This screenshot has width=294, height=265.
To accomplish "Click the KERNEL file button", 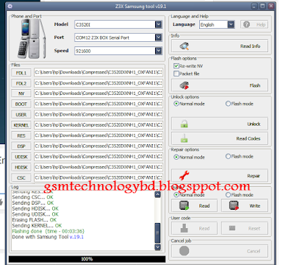I will (x=21, y=125).
